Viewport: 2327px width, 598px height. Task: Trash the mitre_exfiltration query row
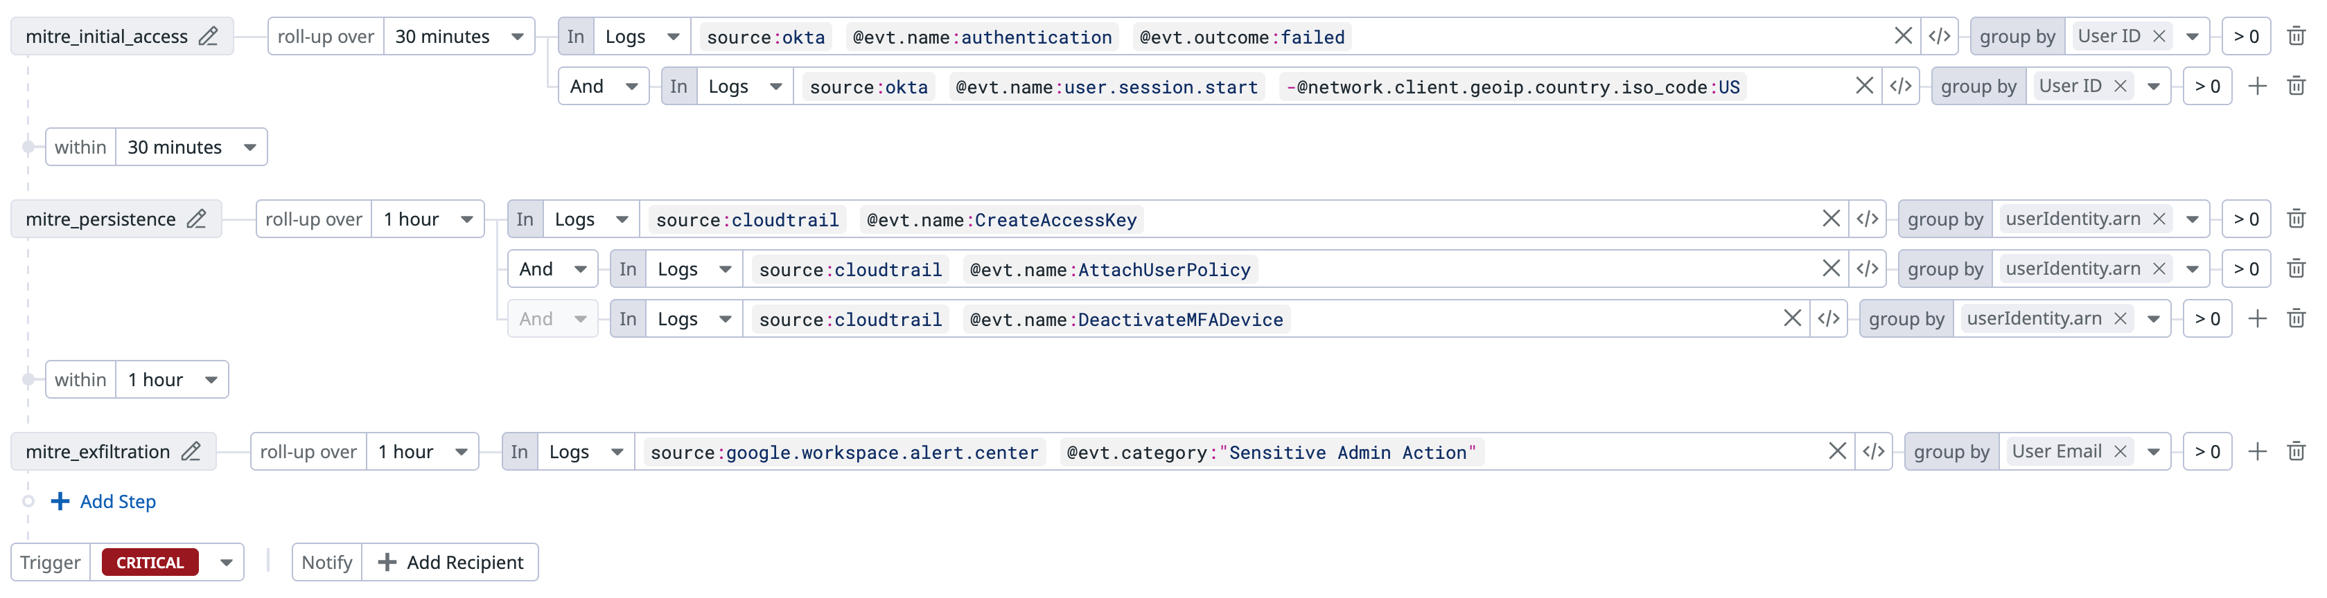(2297, 452)
